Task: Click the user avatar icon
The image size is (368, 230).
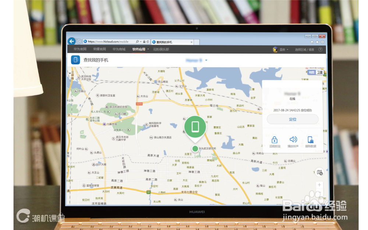Action: tap(275, 50)
